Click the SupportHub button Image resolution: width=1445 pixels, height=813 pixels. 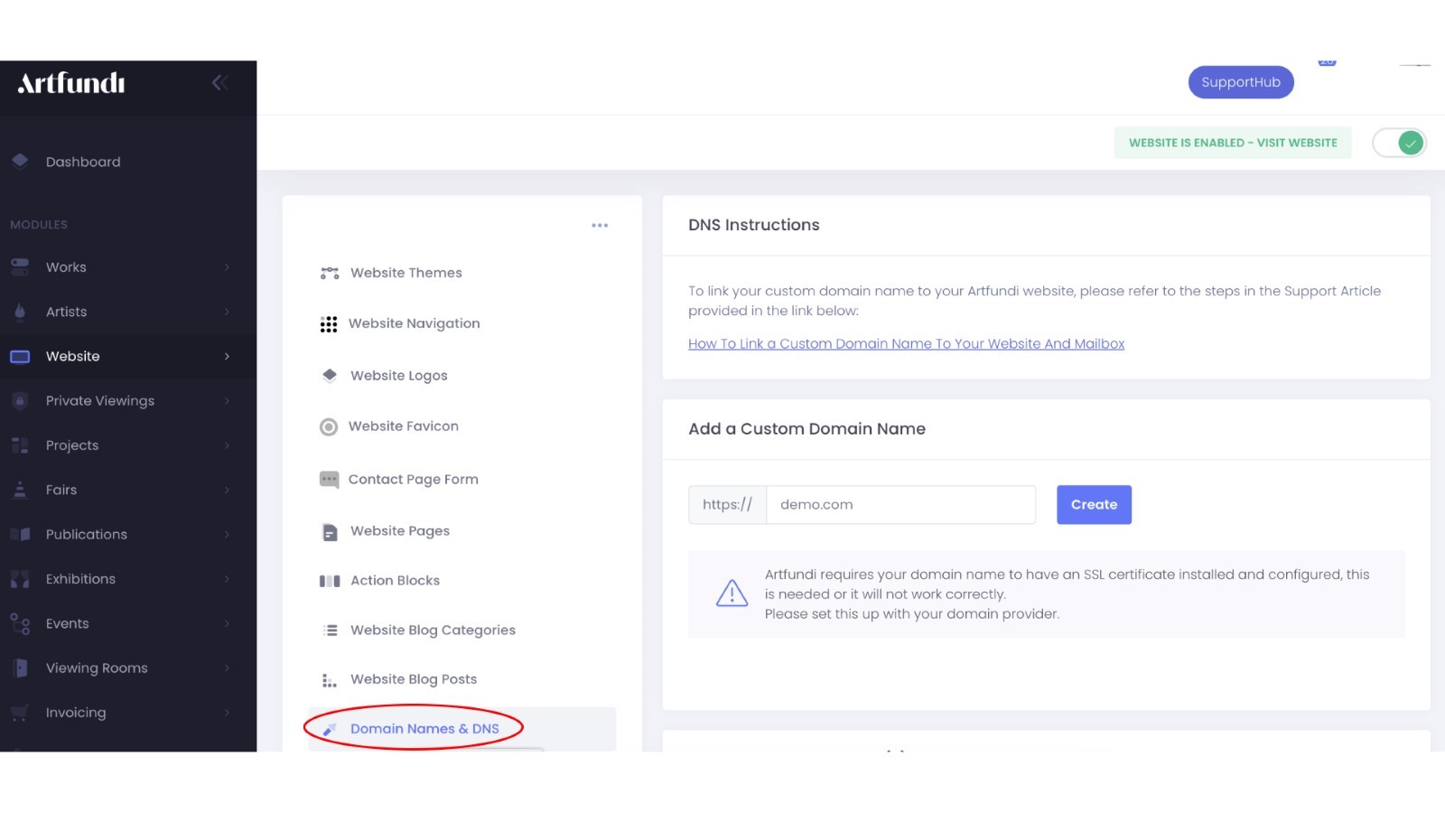coord(1241,82)
